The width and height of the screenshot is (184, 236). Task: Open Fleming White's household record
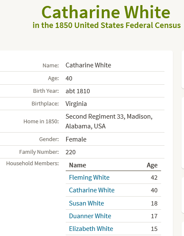89,178
